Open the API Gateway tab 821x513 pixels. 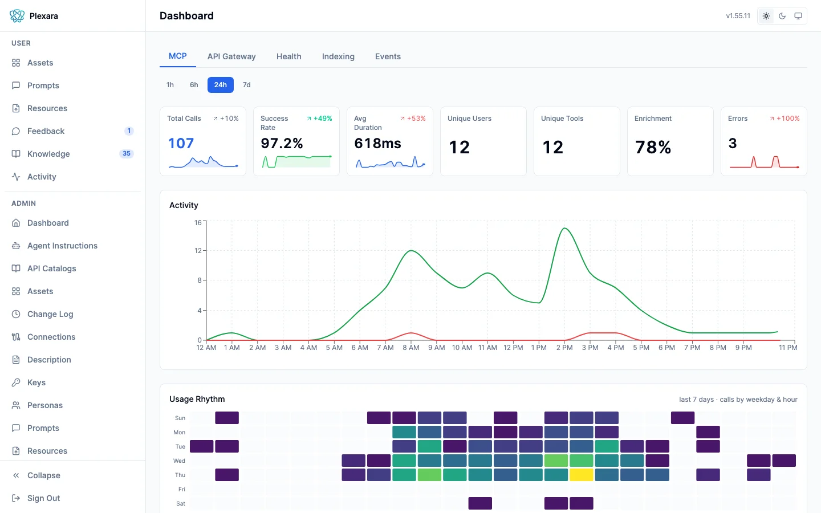(x=231, y=56)
